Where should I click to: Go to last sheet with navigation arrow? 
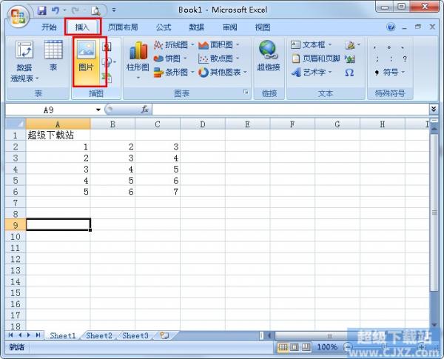(38, 335)
